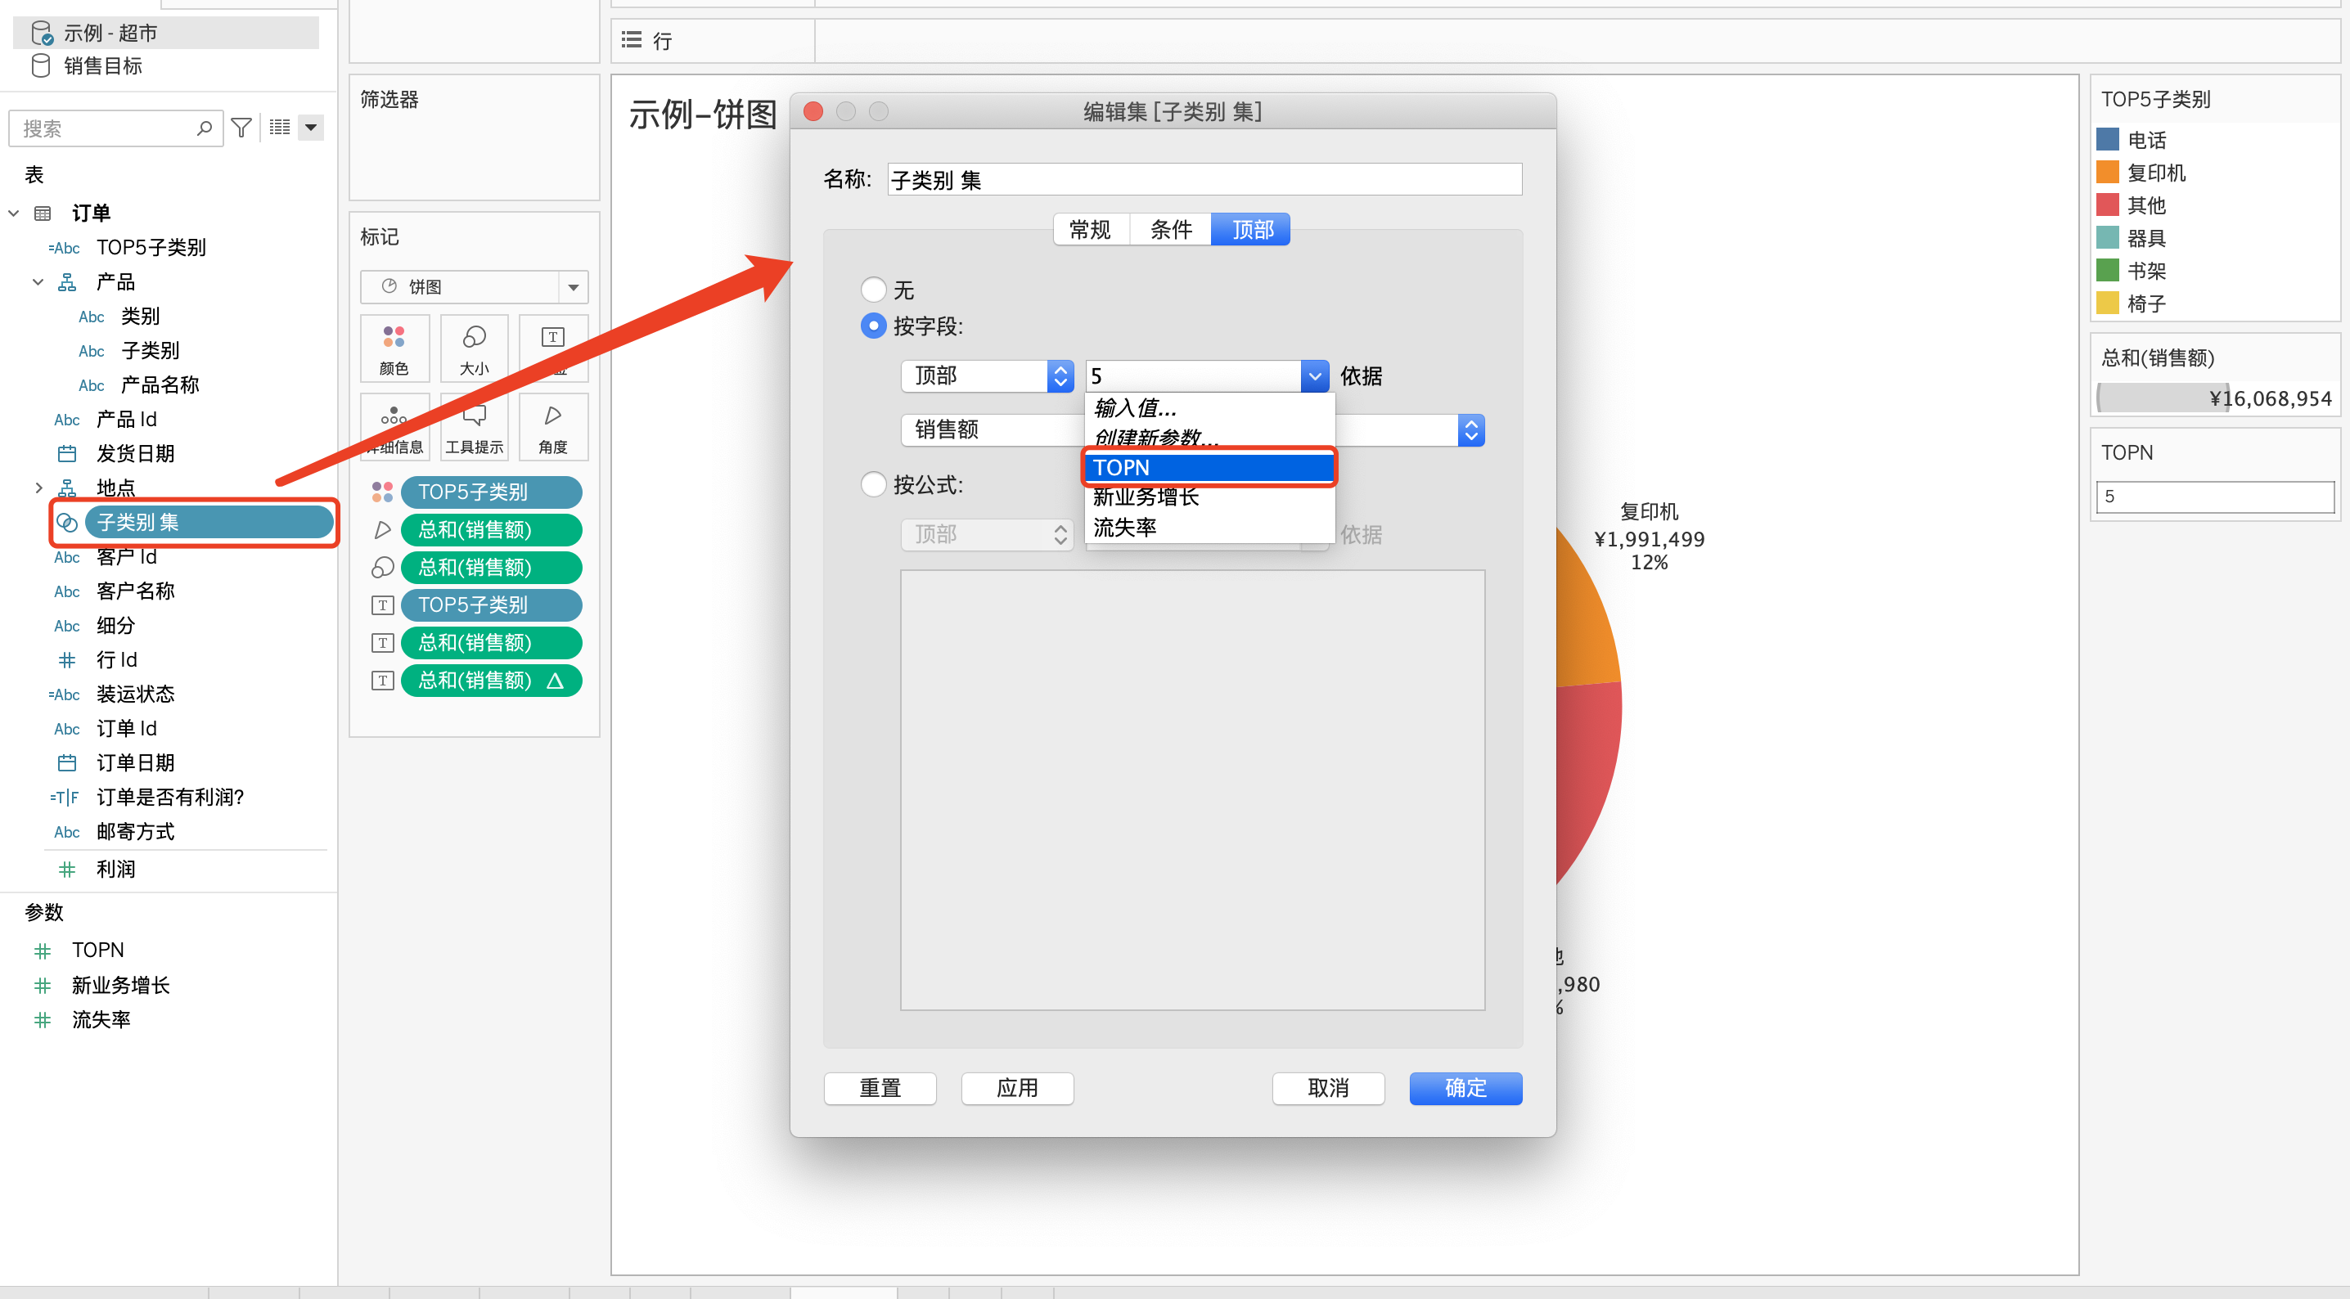The image size is (2350, 1299).
Task: Click the orange 复印机 legend color swatch
Action: (x=2106, y=173)
